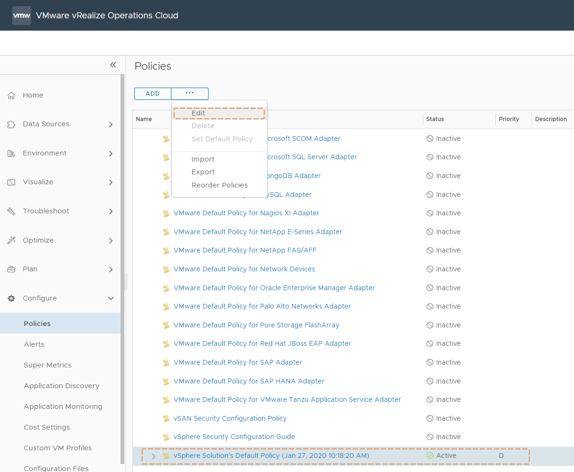The height and width of the screenshot is (472, 574).
Task: Choose Reorder Policies menu entry
Action: coord(219,185)
